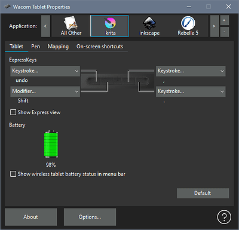Click the About button
239x230 pixels.
pos(30,217)
